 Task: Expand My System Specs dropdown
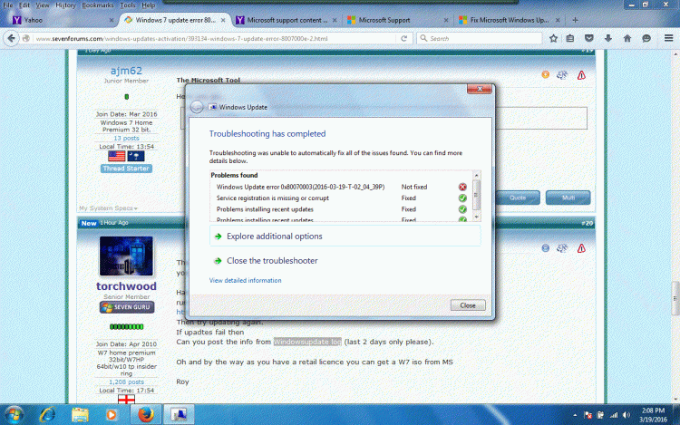pyautogui.click(x=108, y=208)
